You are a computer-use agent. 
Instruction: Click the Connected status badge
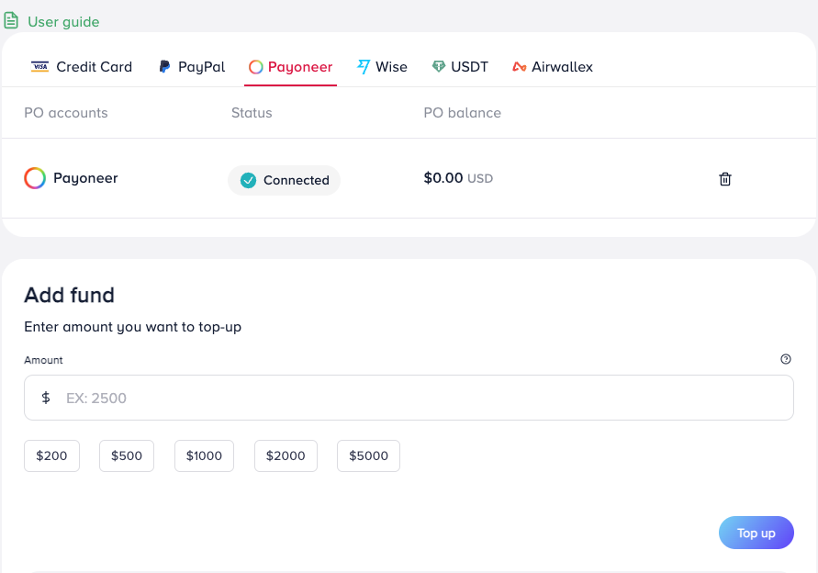[284, 180]
